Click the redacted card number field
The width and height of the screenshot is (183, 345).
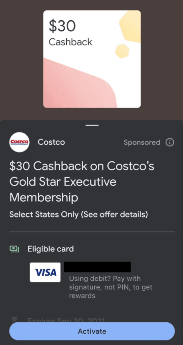point(97,267)
